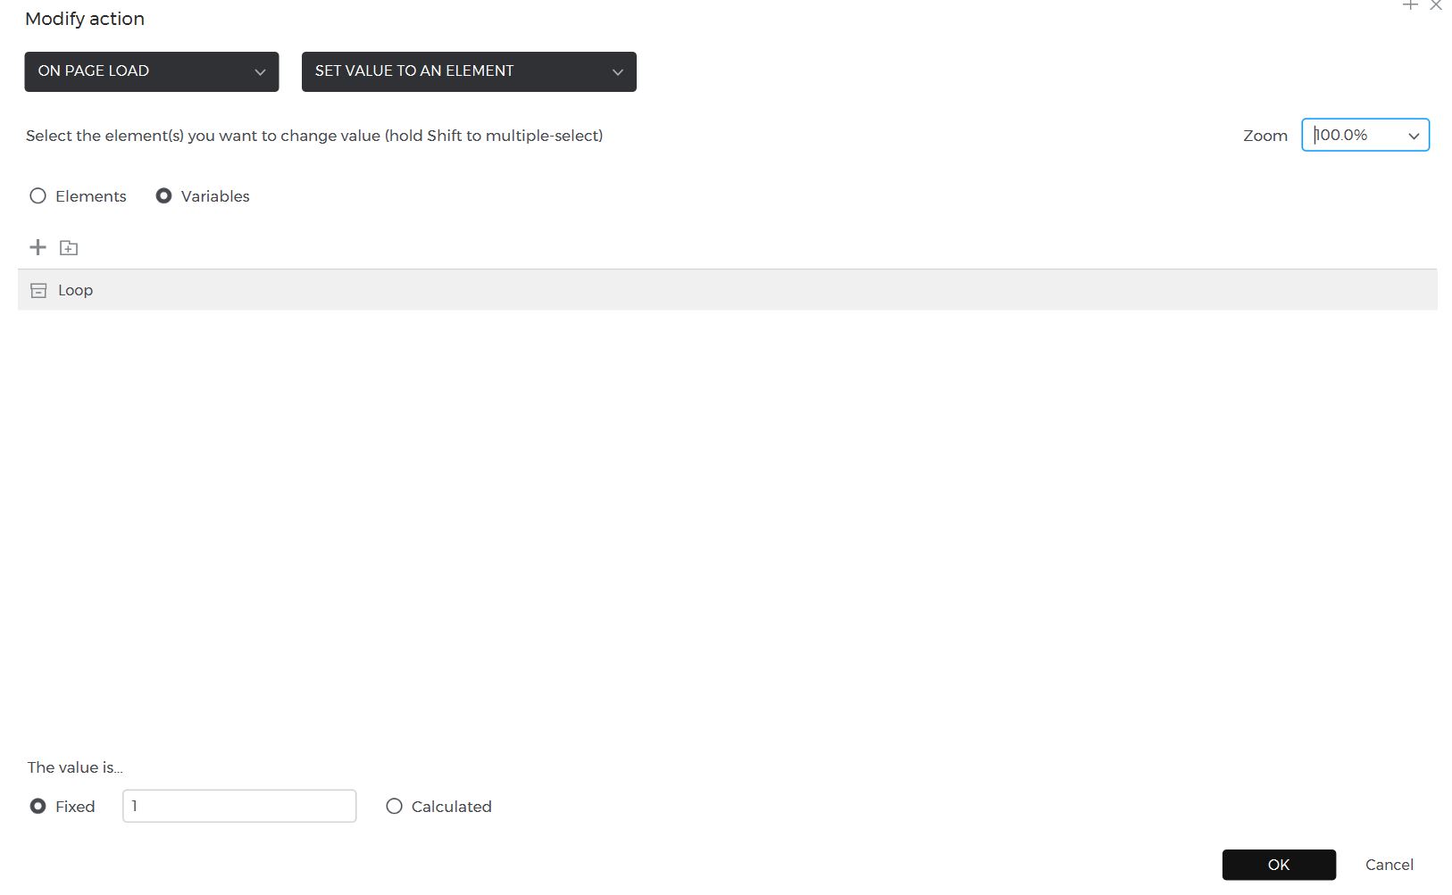Click the variable icon beside Loop
This screenshot has height=895, width=1452.
click(38, 290)
